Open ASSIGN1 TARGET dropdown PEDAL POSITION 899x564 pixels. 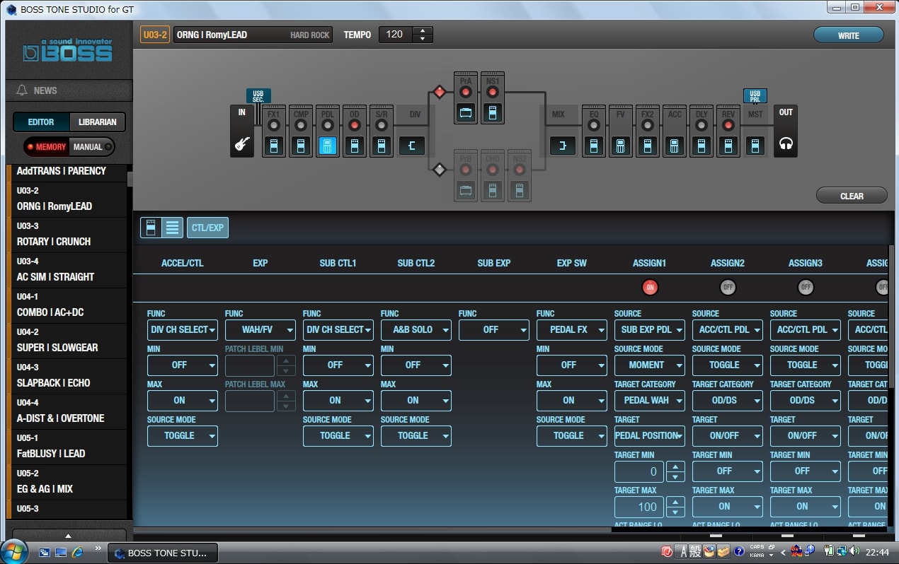point(650,435)
